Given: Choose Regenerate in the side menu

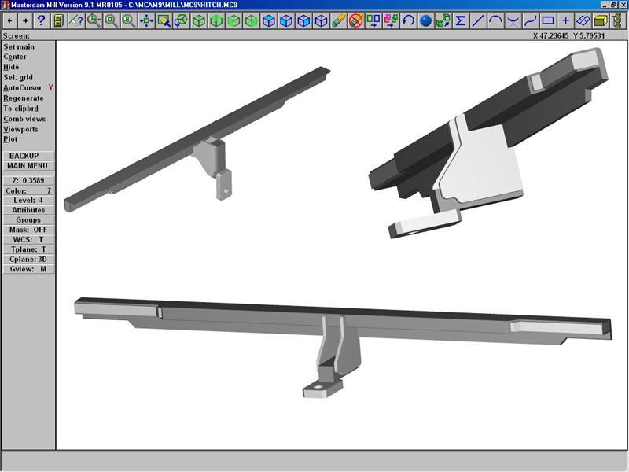Looking at the screenshot, I should pos(24,98).
